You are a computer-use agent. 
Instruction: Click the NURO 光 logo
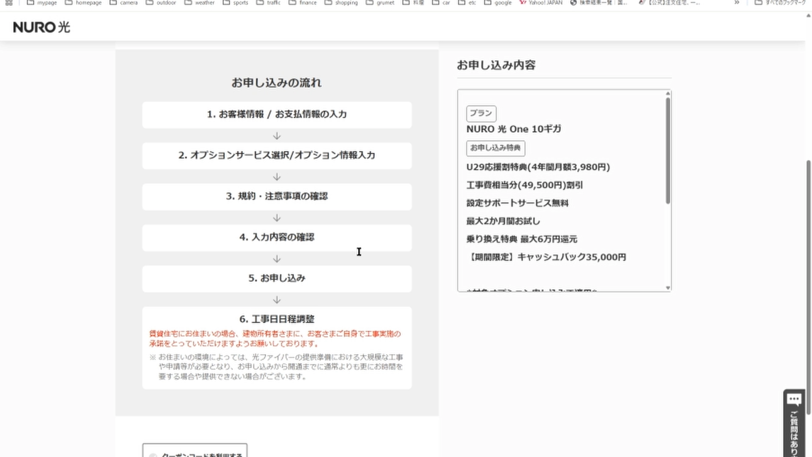coord(41,28)
